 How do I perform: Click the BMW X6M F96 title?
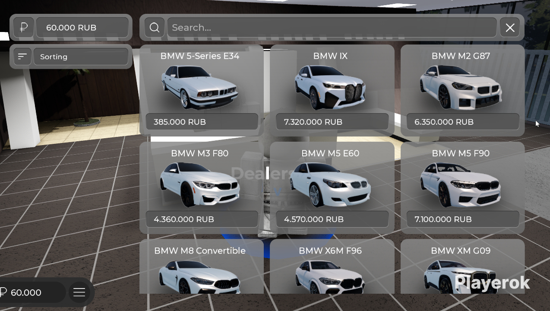(330, 251)
